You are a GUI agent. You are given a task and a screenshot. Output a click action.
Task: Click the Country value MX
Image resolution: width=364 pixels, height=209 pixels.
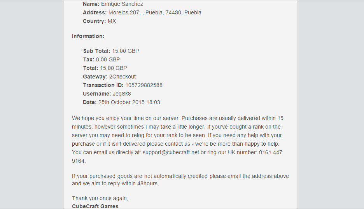(112, 21)
